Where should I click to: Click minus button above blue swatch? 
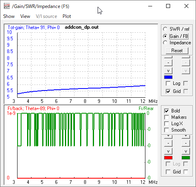pyautogui.click(x=168, y=63)
